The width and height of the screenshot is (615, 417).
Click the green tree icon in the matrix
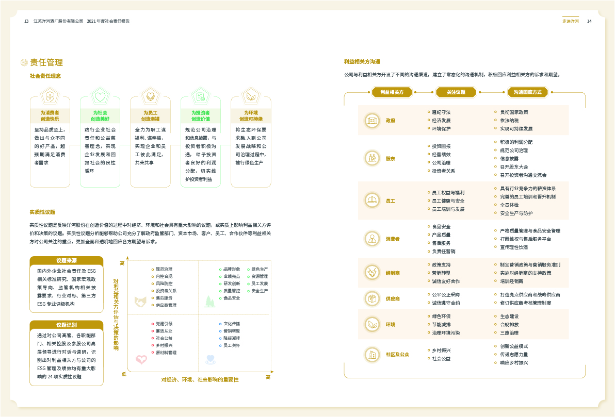coord(209,302)
